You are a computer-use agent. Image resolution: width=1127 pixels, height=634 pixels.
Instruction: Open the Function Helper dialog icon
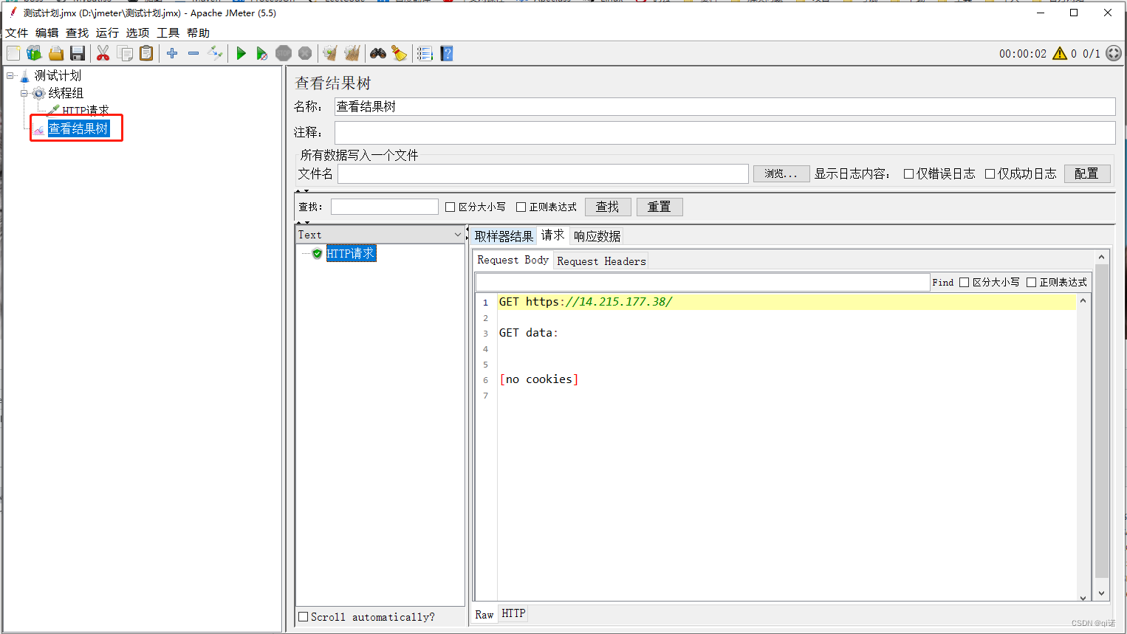tap(425, 53)
